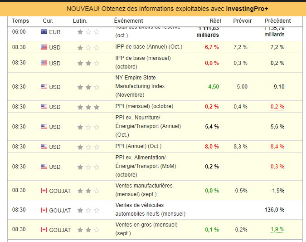
Task: Click the importance stars for NY Empire State index
Action: pyautogui.click(x=88, y=87)
